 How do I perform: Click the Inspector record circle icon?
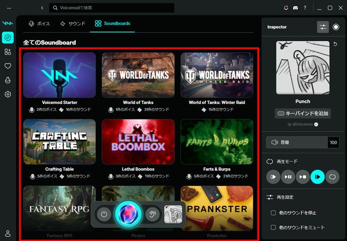point(336,27)
